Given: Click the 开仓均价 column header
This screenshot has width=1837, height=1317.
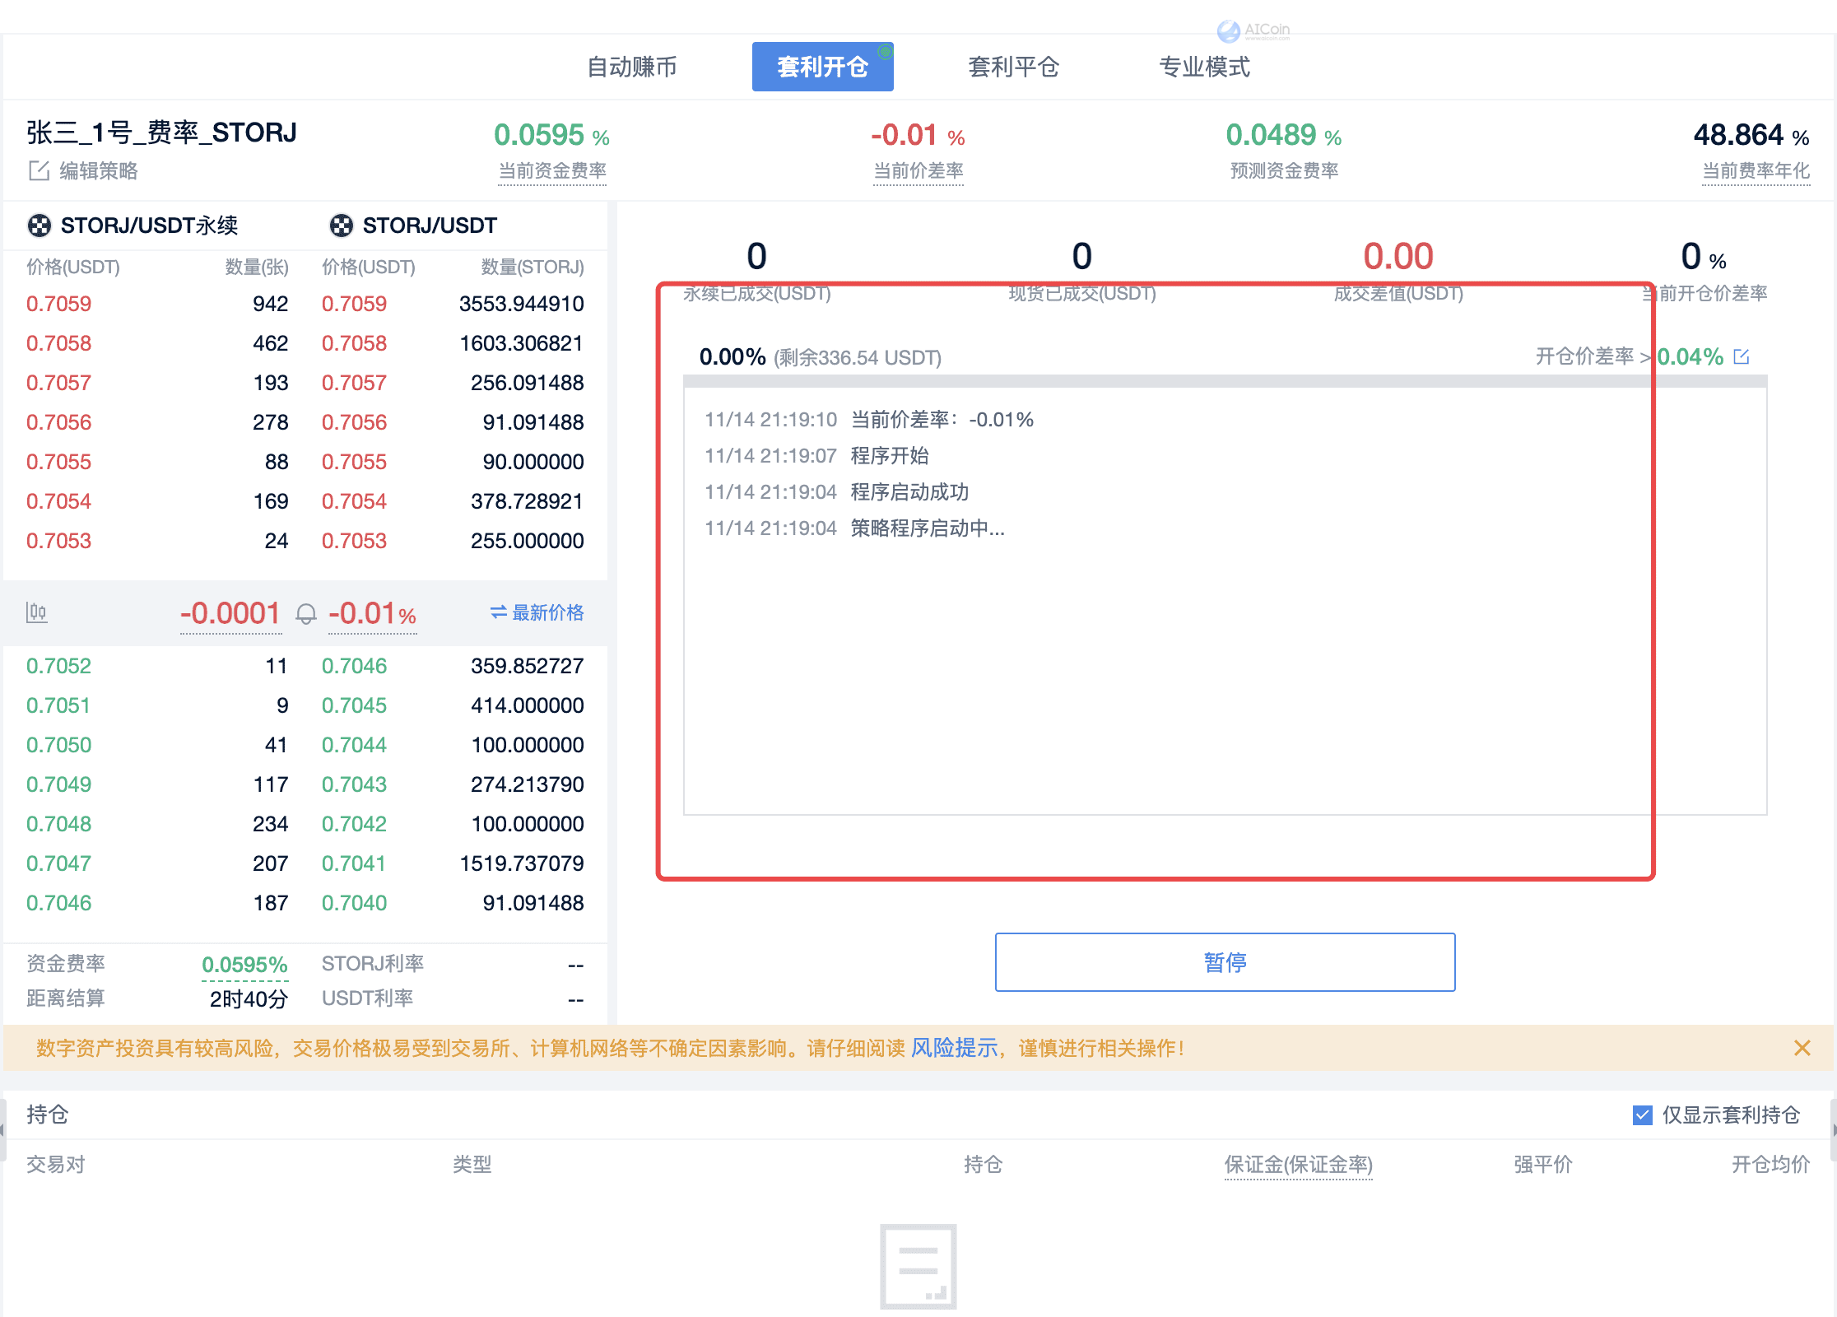Looking at the screenshot, I should pyautogui.click(x=1770, y=1165).
